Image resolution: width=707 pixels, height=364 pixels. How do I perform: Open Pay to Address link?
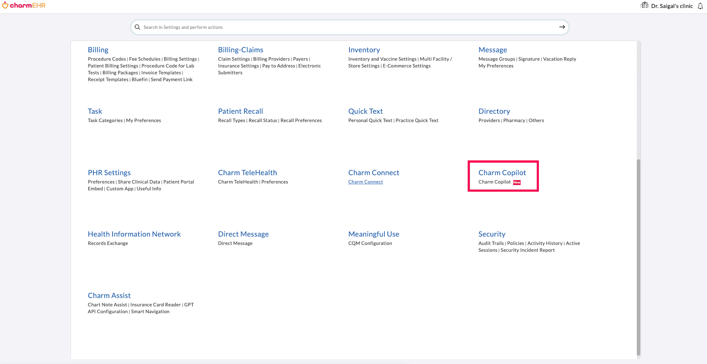(x=279, y=66)
